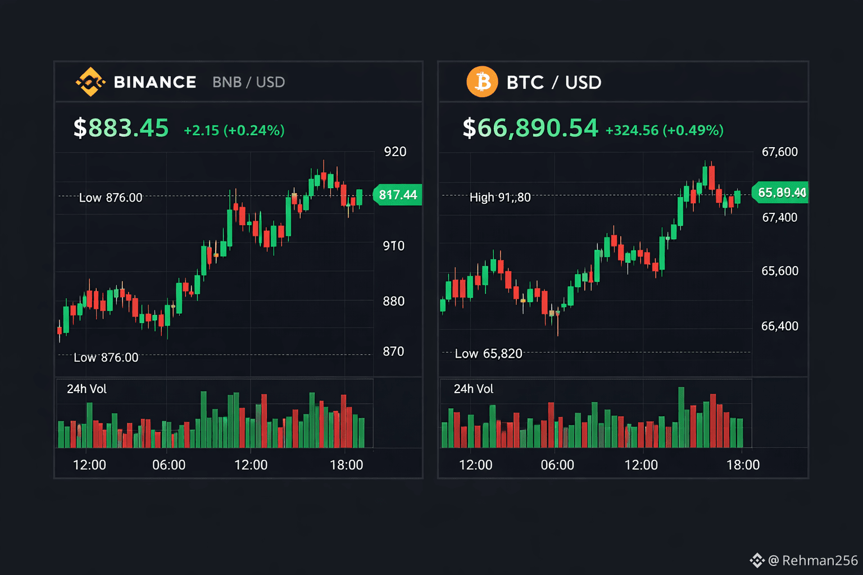Select the BTC price tag showing 65,89.44
Viewport: 863px width, 575px height.
(781, 193)
